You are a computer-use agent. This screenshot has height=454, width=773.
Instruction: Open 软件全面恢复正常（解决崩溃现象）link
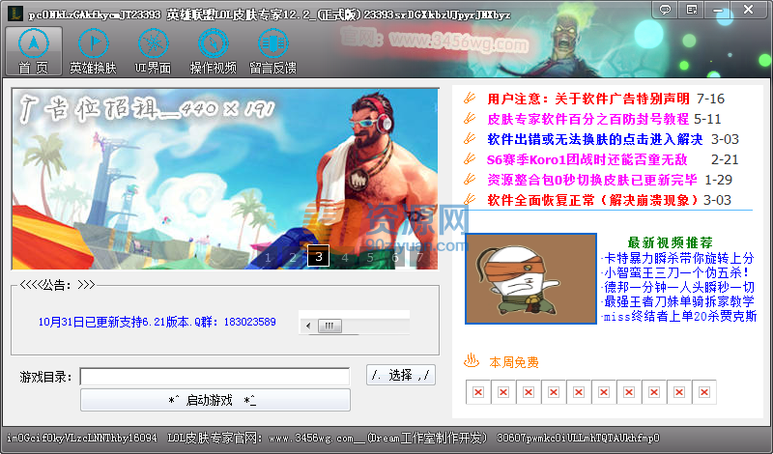[x=593, y=200]
